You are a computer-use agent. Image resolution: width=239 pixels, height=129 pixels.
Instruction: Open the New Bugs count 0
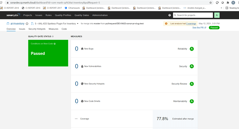point(77,49)
